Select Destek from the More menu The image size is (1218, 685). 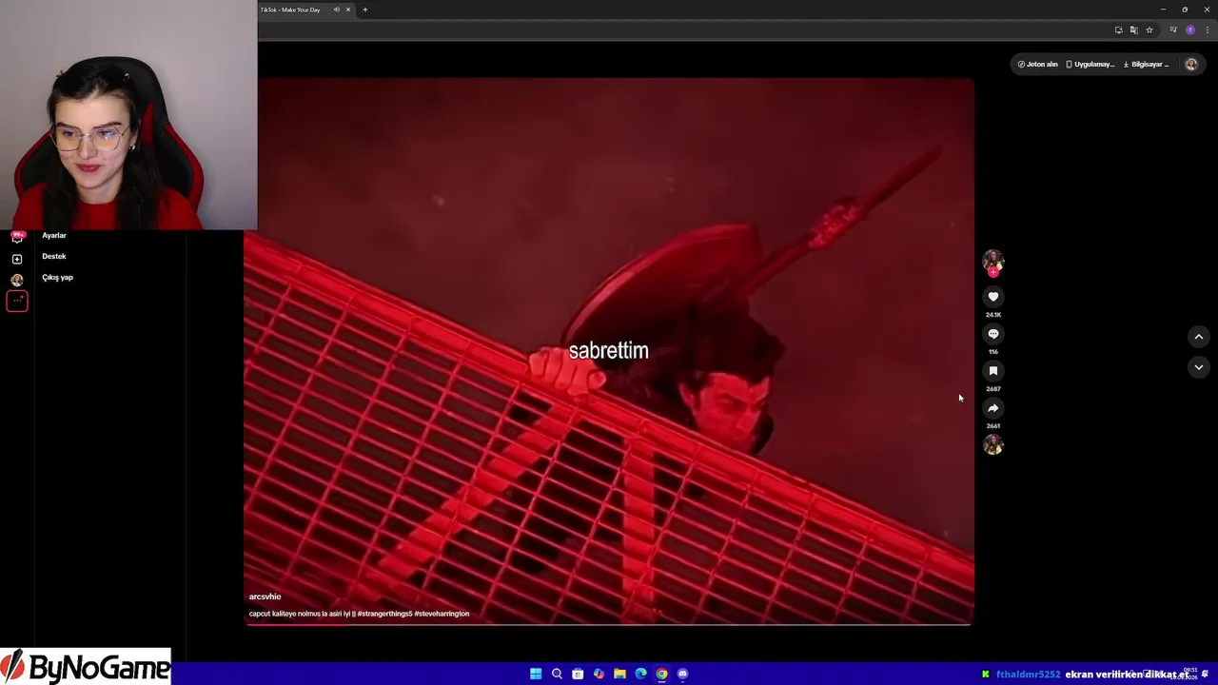coord(54,256)
